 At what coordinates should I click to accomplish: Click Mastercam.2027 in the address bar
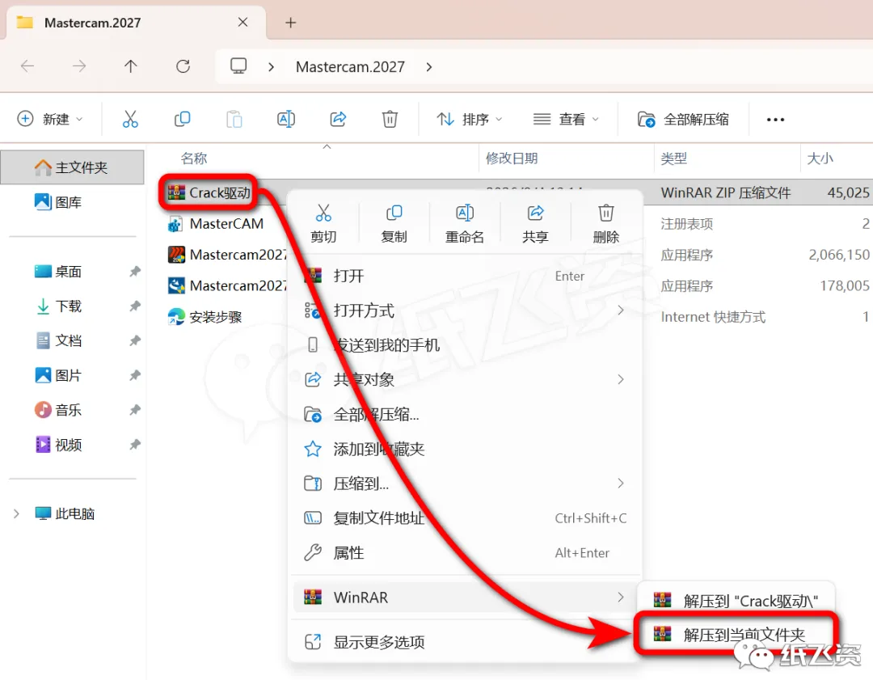point(350,67)
